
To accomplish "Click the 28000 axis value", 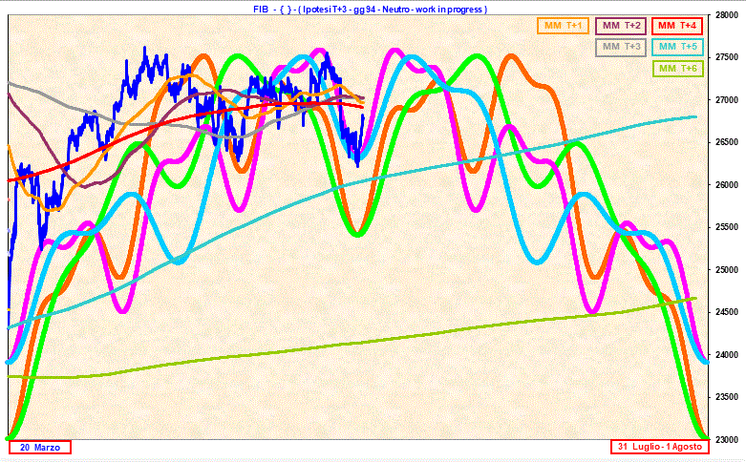I will pos(727,15).
